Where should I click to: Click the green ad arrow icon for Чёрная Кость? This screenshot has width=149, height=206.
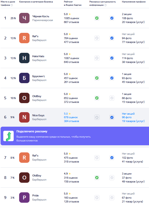click(97, 18)
